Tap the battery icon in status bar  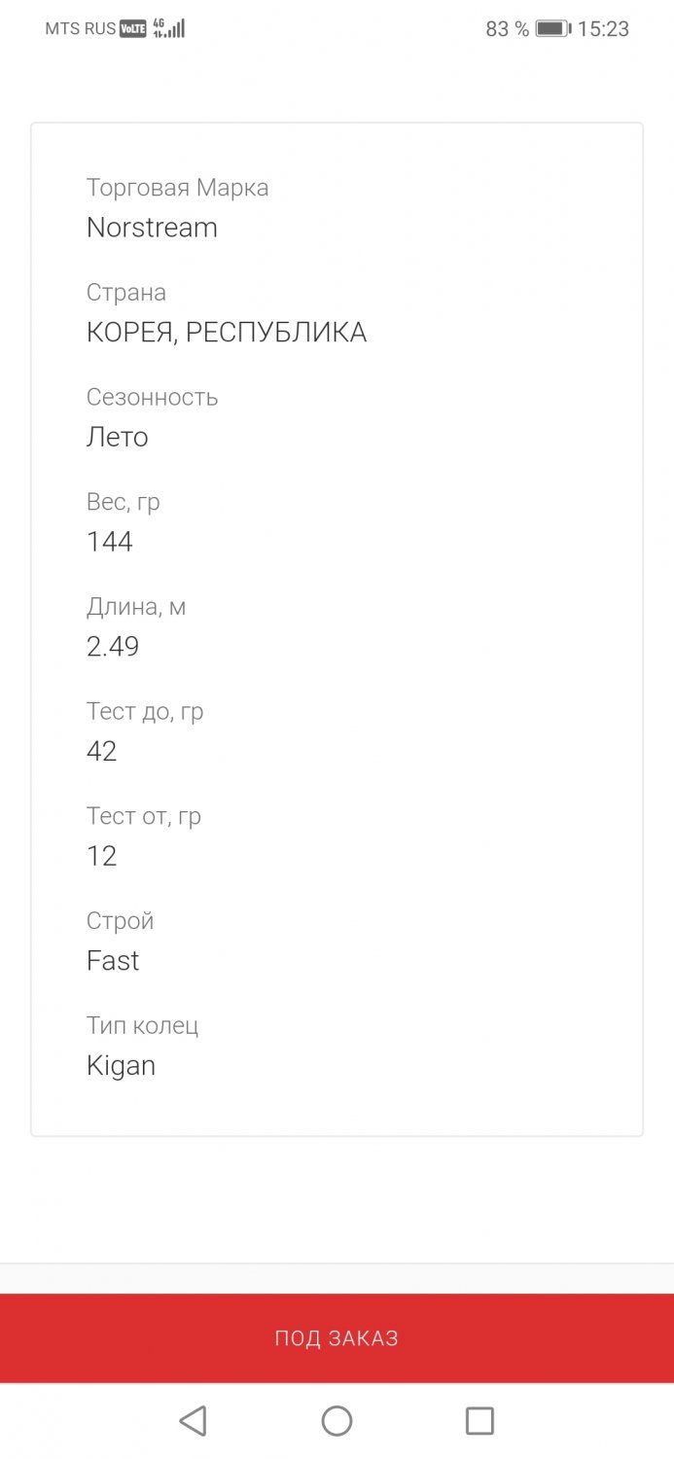(x=552, y=29)
